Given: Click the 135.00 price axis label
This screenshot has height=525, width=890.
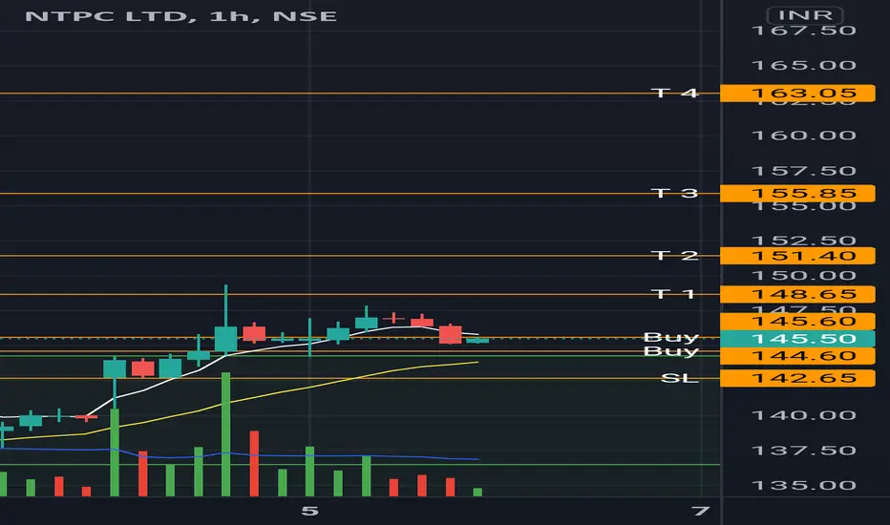Looking at the screenshot, I should coord(804,486).
